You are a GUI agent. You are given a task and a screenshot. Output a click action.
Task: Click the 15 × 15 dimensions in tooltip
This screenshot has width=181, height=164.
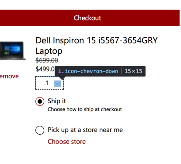(x=133, y=71)
